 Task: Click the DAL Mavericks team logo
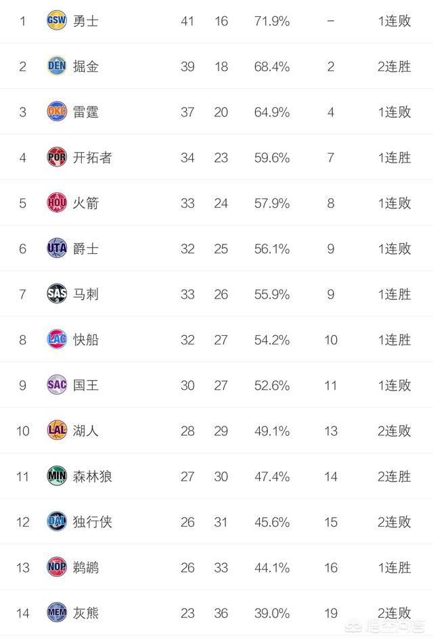pyautogui.click(x=57, y=521)
